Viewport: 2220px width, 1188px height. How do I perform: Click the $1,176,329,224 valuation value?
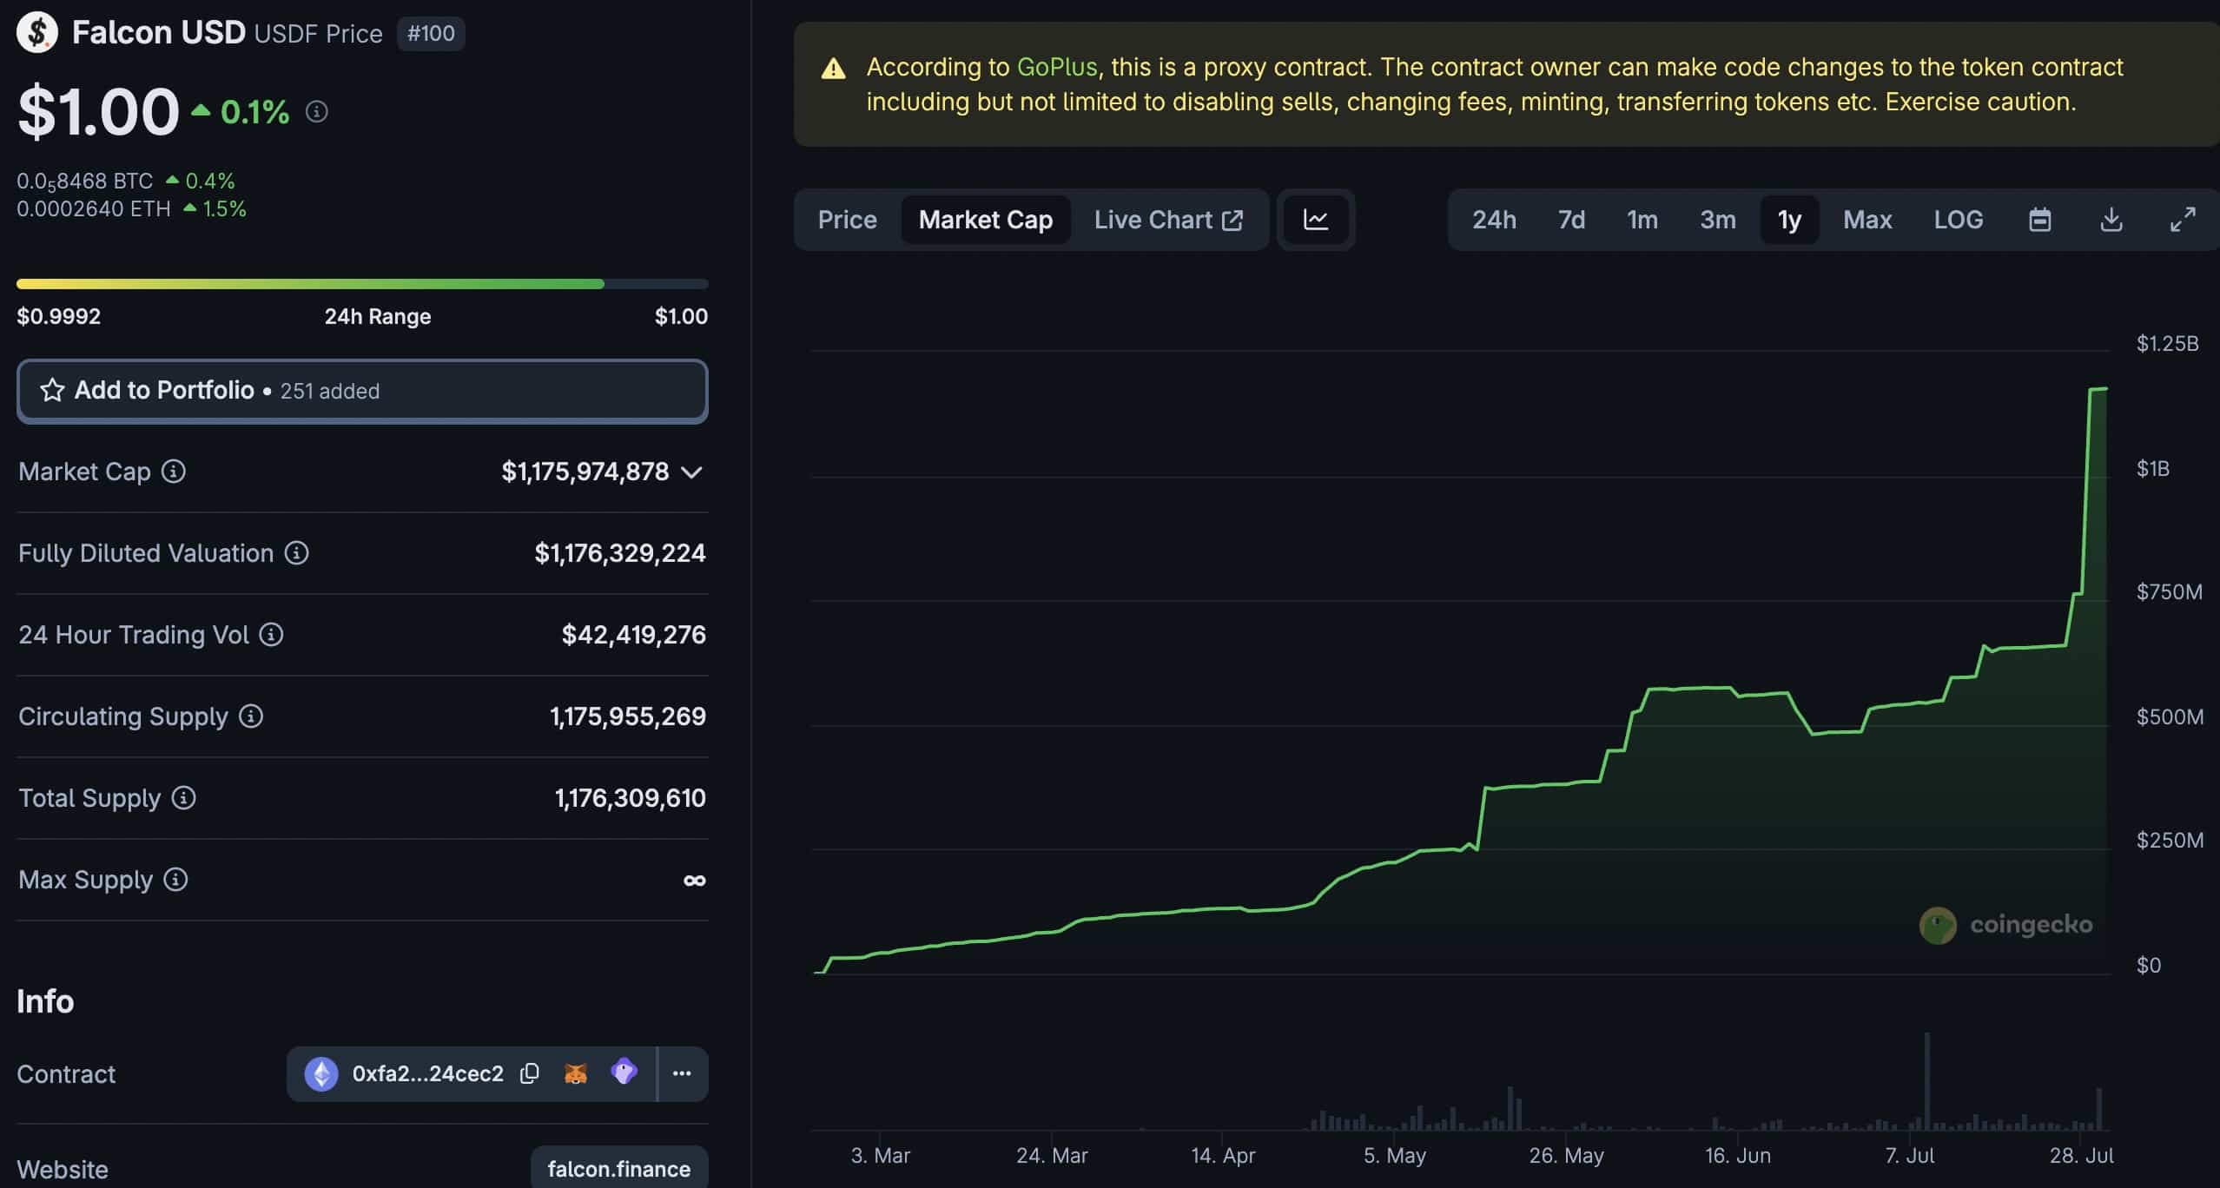(x=620, y=553)
